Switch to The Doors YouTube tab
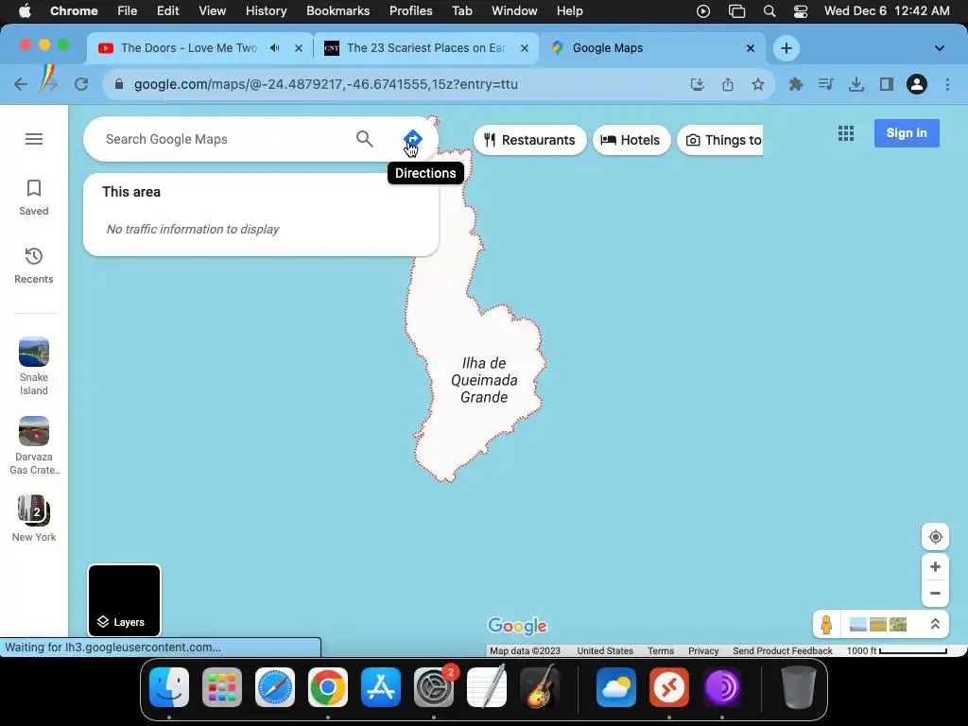This screenshot has height=726, width=968. [x=188, y=48]
